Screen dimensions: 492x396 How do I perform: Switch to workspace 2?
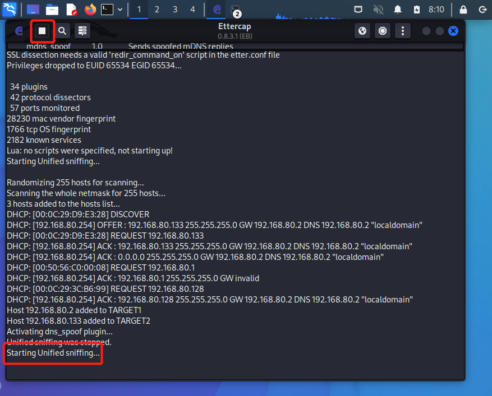[x=157, y=10]
